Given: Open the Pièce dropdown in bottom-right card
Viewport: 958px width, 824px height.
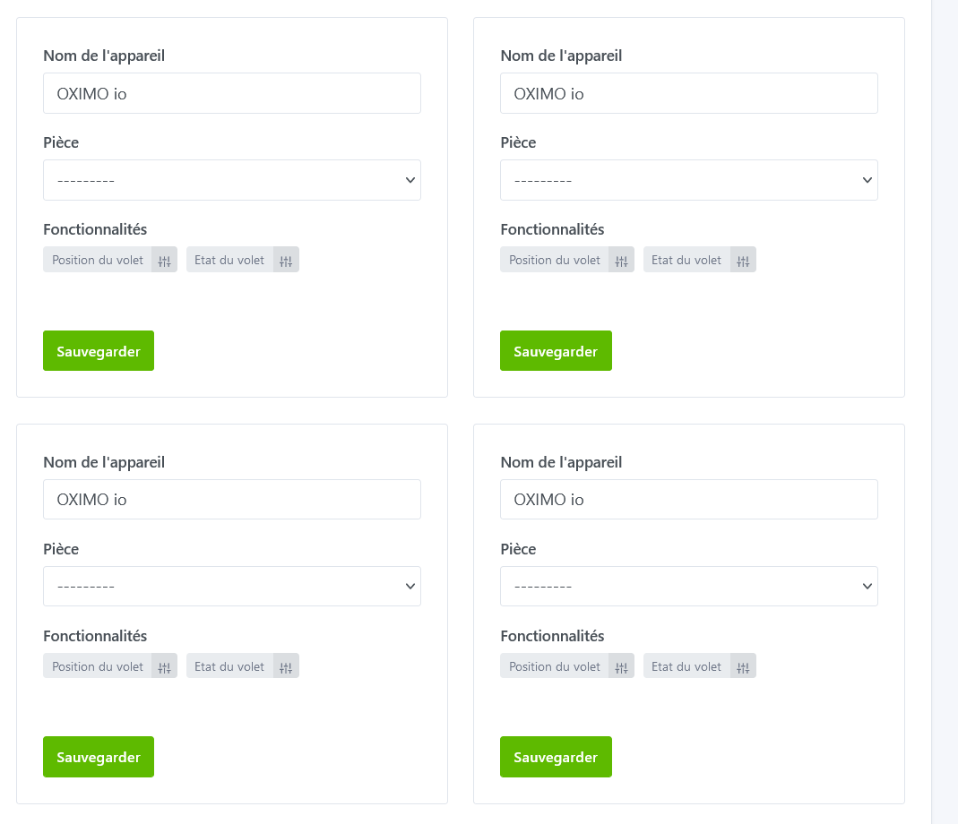Looking at the screenshot, I should 688,587.
